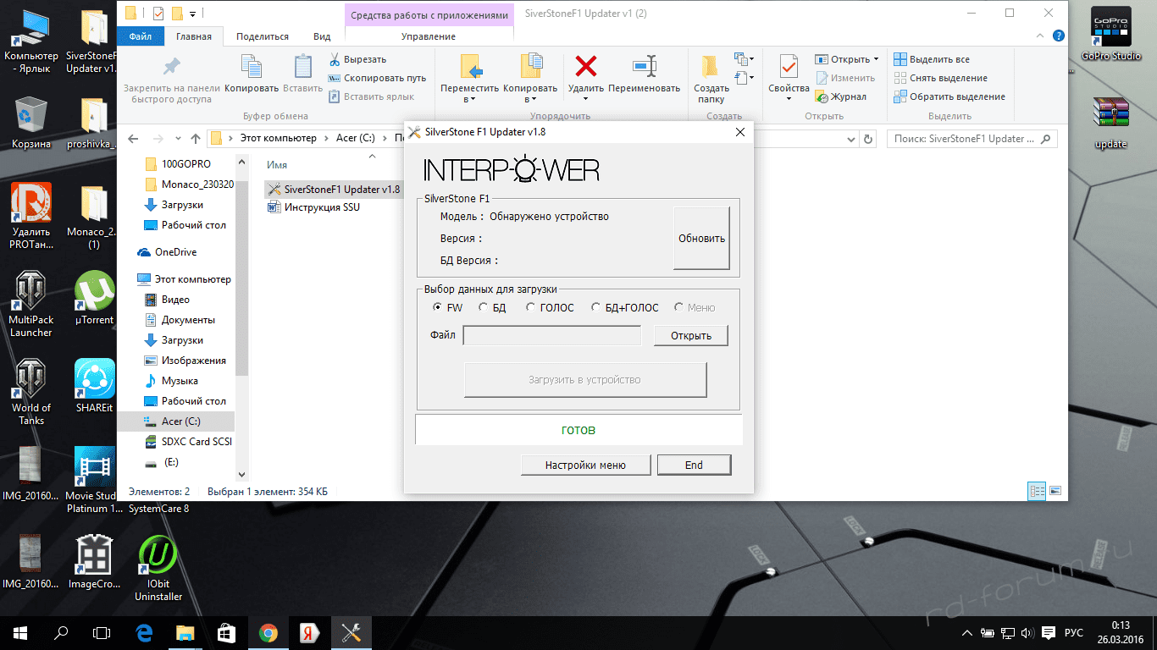This screenshot has width=1157, height=650.
Task: Select Изображения in navigation pane
Action: click(185, 361)
